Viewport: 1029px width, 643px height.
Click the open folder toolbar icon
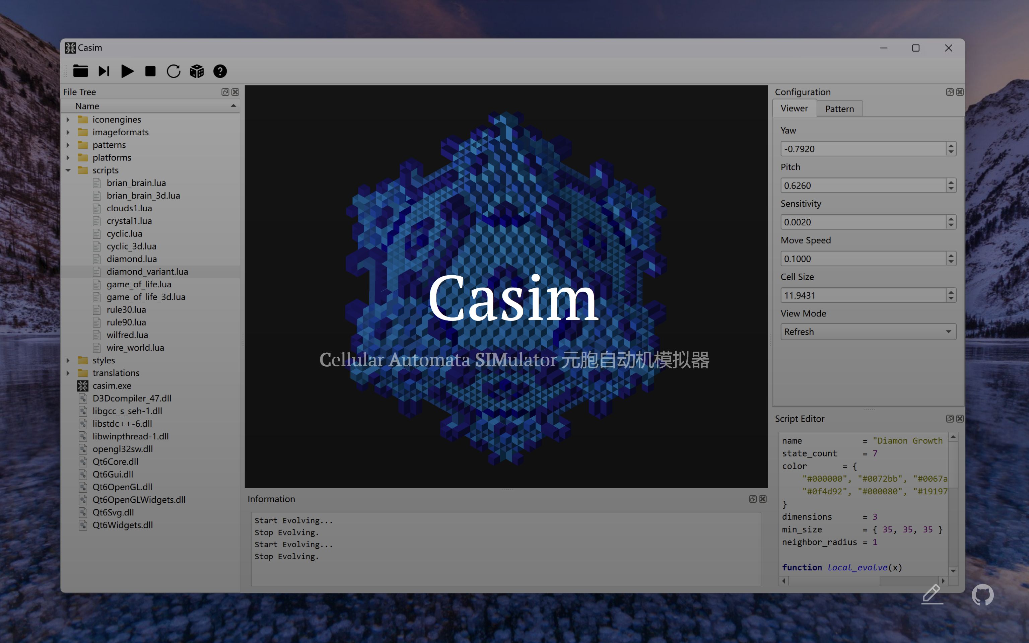pos(80,71)
